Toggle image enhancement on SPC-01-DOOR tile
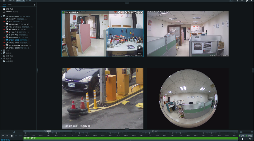 (x=119, y=12)
